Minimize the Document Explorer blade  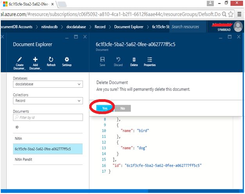point(67,38)
